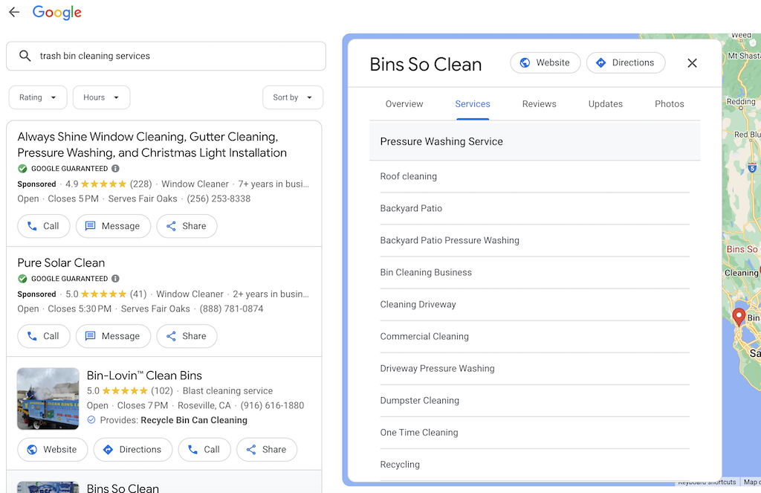This screenshot has width=761, height=493.
Task: Open the Rating filter dropdown
Action: (x=38, y=97)
